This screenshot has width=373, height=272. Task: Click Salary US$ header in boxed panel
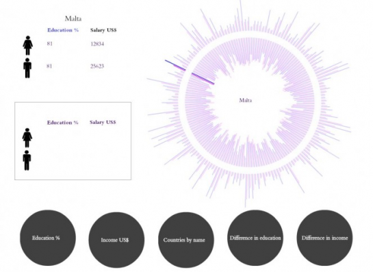103,122
